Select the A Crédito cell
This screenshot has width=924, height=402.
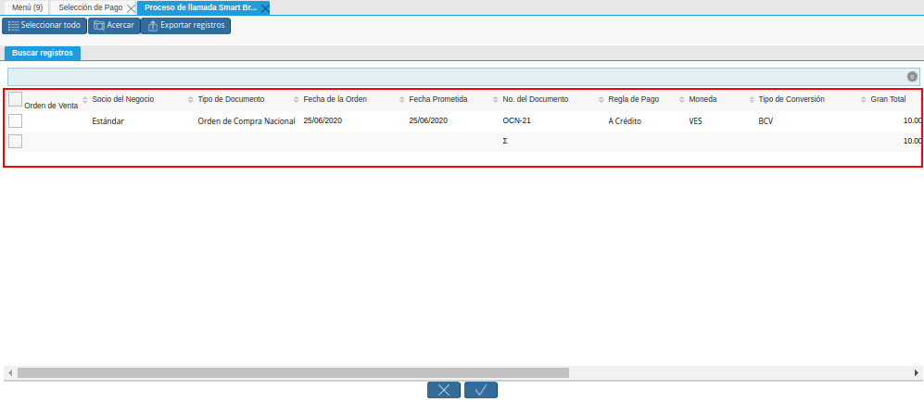coord(625,121)
